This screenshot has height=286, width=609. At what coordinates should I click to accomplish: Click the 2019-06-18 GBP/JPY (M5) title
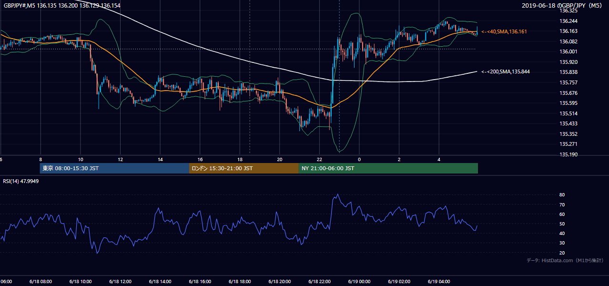563,5
